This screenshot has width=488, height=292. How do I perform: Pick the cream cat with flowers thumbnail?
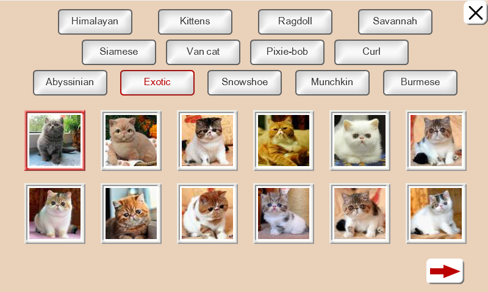131,141
